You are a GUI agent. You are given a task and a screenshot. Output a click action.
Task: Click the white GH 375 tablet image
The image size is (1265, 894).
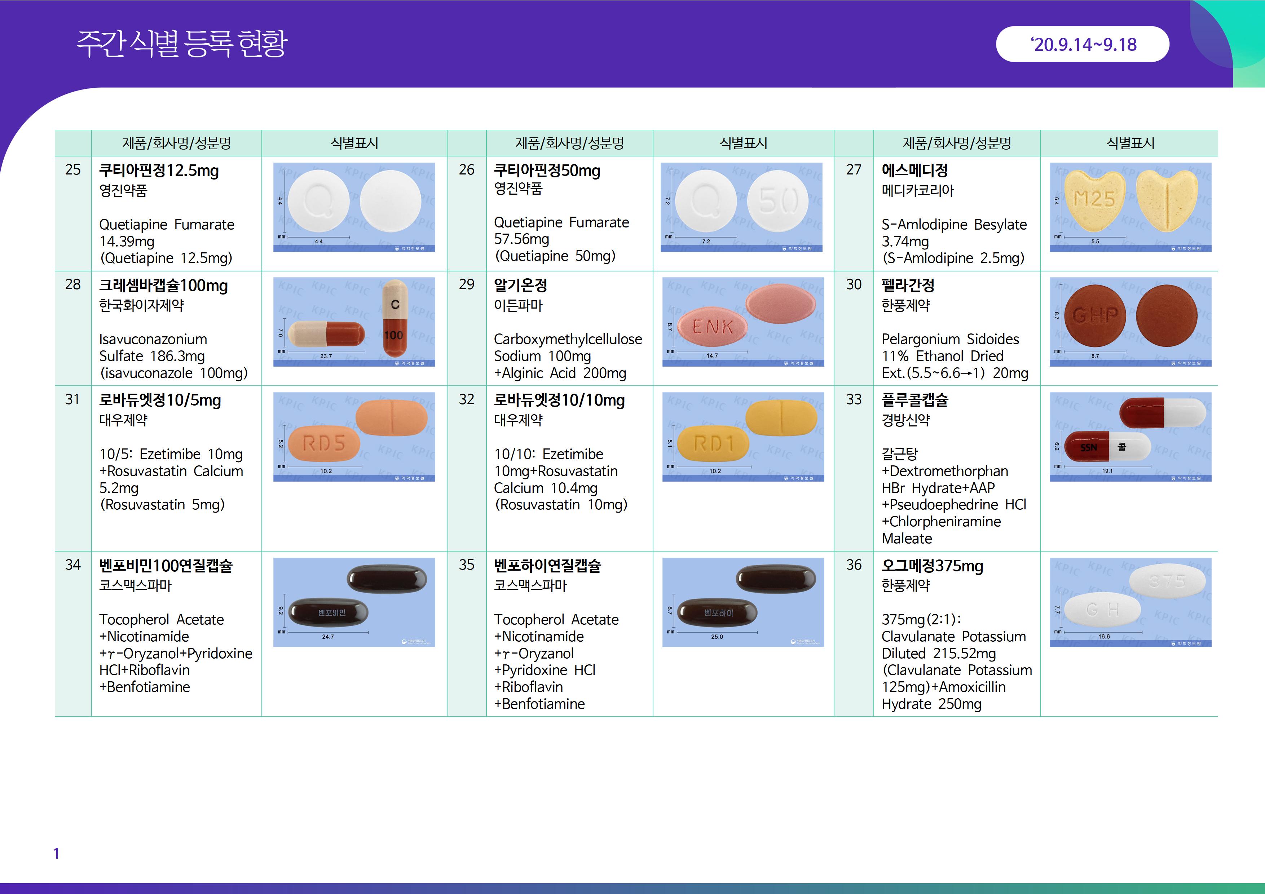pyautogui.click(x=1130, y=602)
